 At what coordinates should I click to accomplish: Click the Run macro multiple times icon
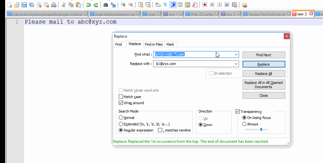click(227, 5)
